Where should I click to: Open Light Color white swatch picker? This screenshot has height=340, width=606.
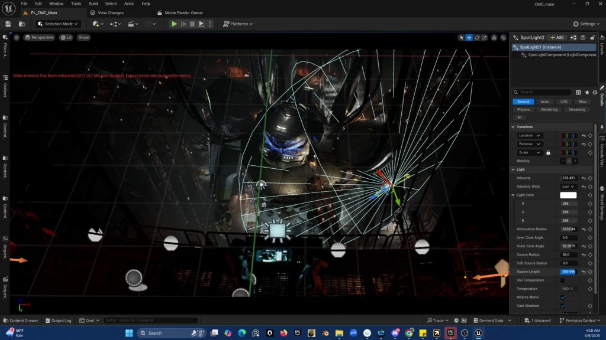point(568,195)
